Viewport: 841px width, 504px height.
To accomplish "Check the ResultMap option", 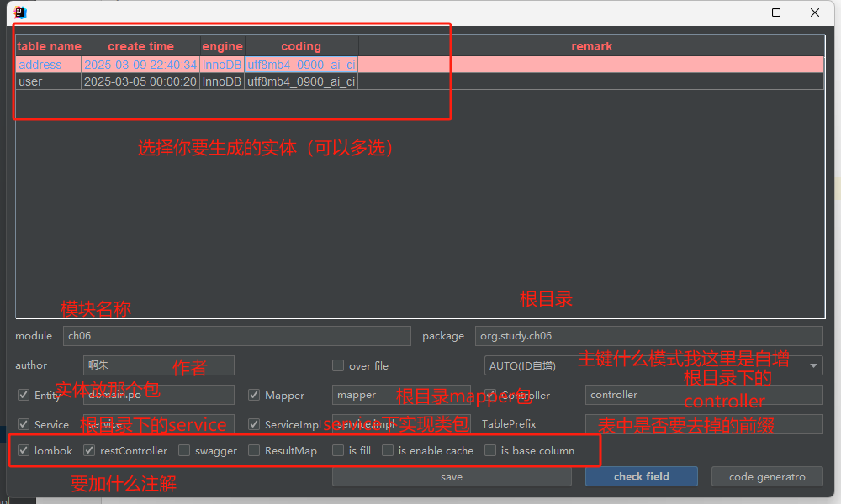I will pyautogui.click(x=253, y=450).
